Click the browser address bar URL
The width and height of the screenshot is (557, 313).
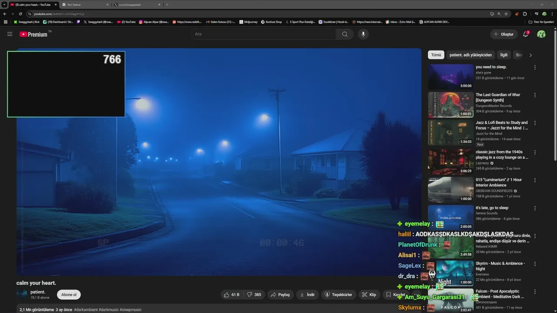point(59,14)
